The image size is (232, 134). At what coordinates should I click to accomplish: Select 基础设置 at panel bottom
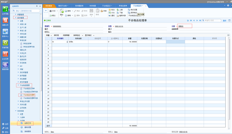click(x=26, y=127)
